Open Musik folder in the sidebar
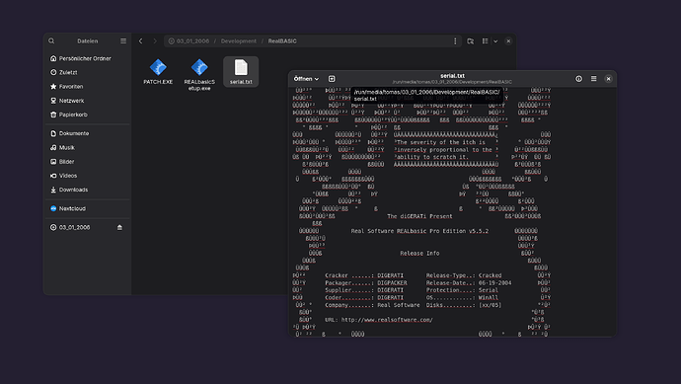This screenshot has width=681, height=384. pyautogui.click(x=87, y=147)
